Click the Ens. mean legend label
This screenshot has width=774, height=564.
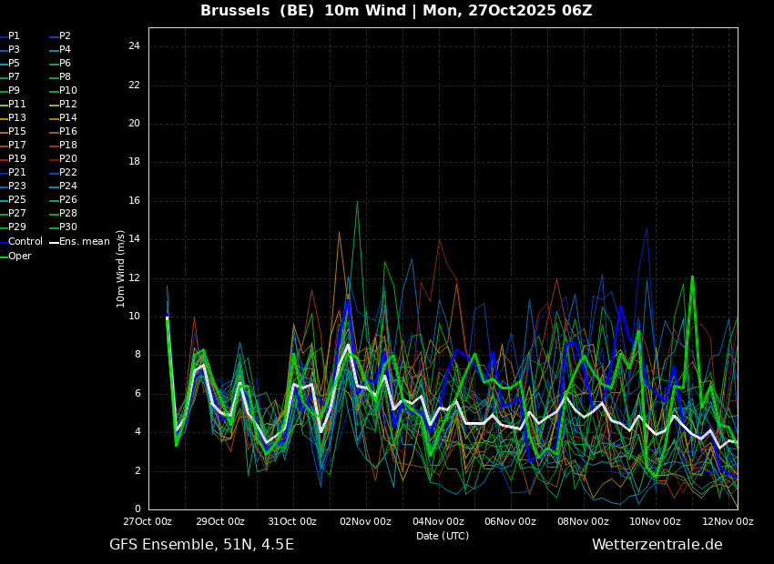pos(85,242)
